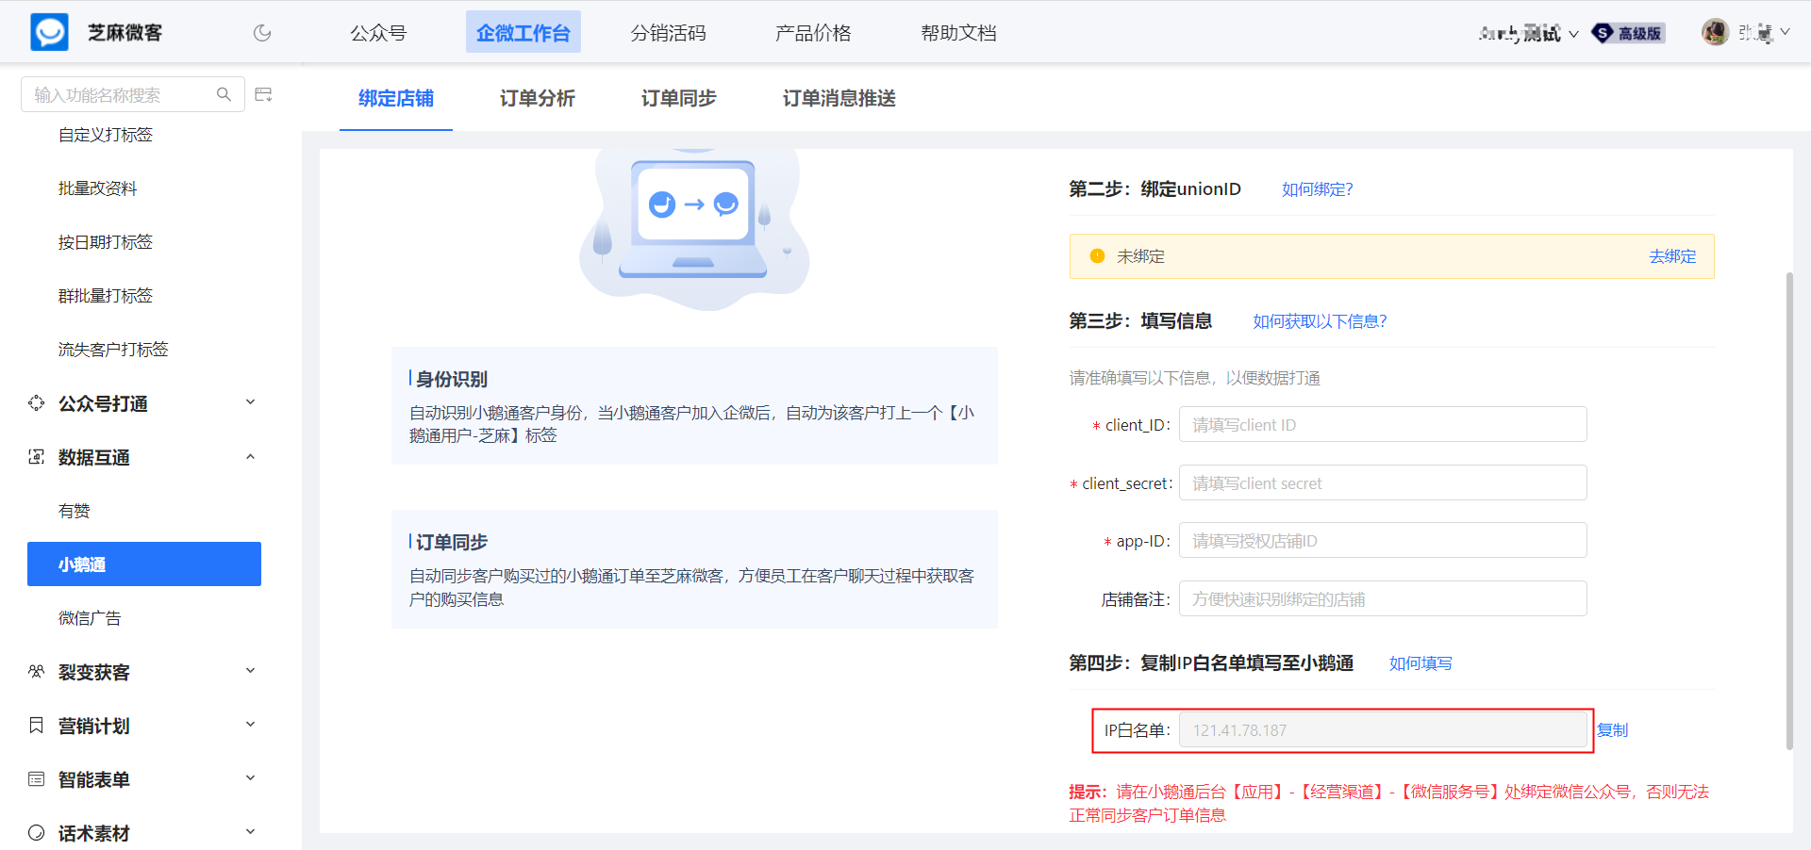Click the 芝麻微客 logo icon
The height and width of the screenshot is (850, 1811).
[49, 32]
